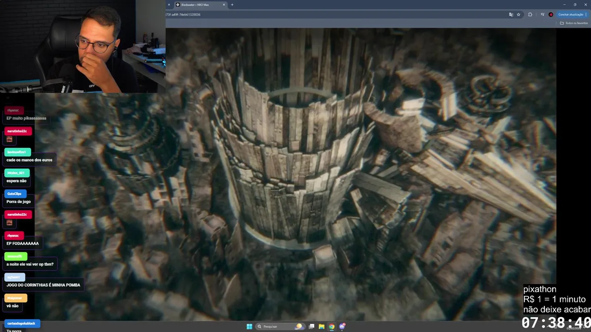Viewport: 591px width, 332px height.
Task: Click chat message 'JOGO DO CORINTHIAS É MINHA POMBA'
Action: pos(43,285)
